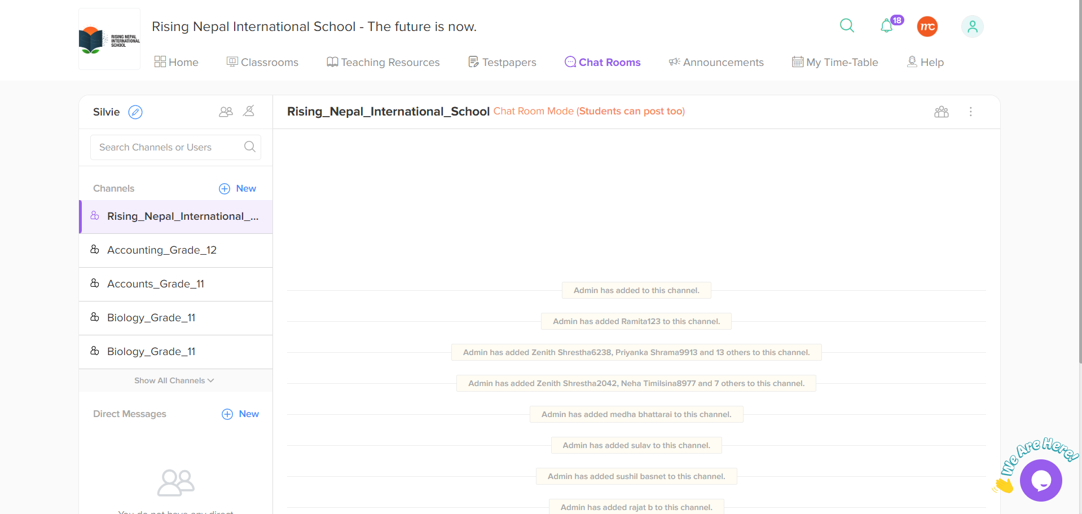Screen dimensions: 1082x514
Task: Select the Accounts_Grade_11 channel
Action: point(156,284)
